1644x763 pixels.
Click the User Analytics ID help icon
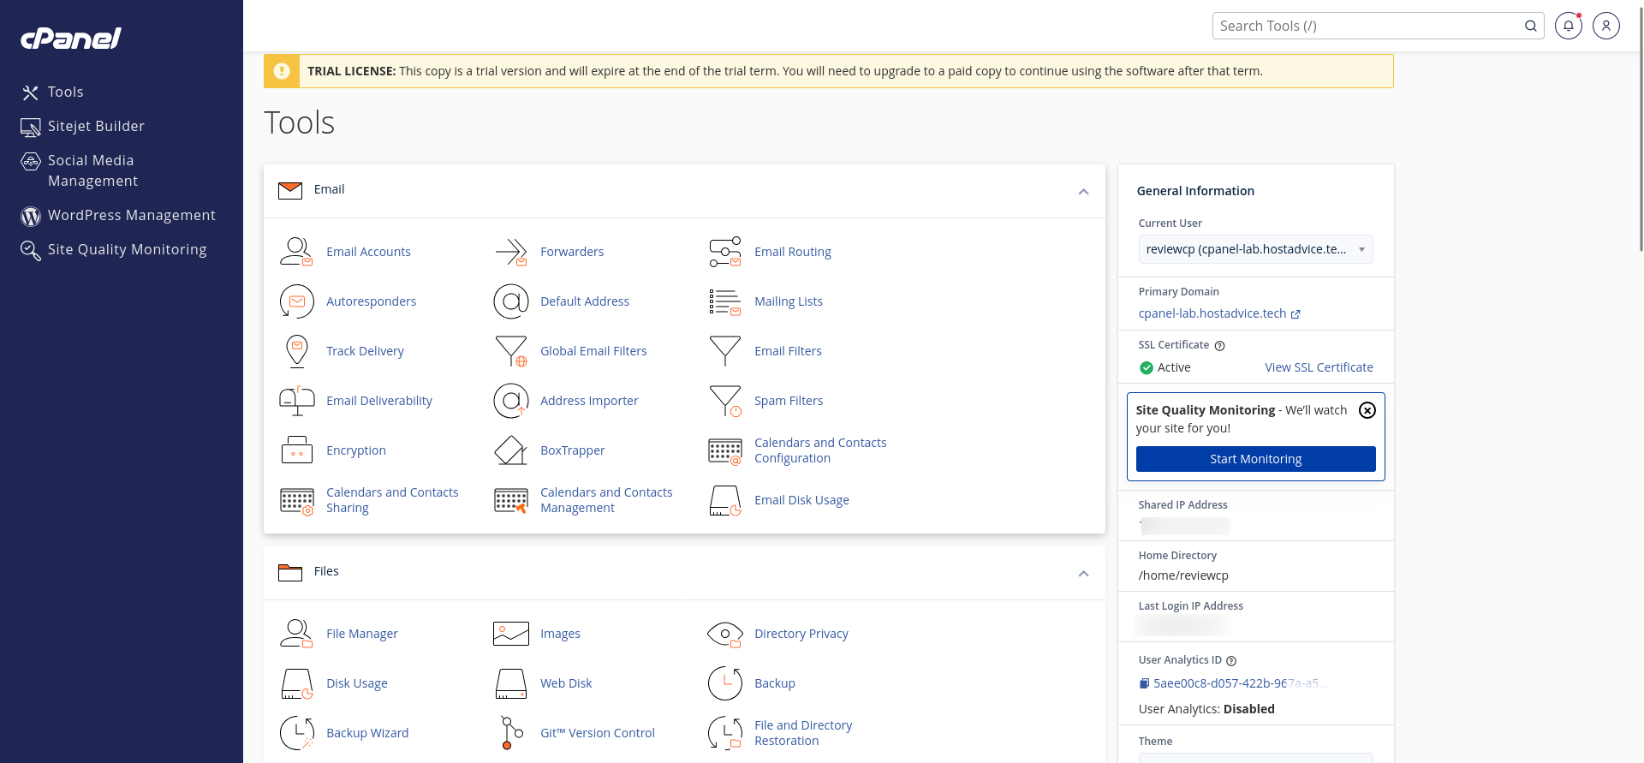tap(1231, 661)
